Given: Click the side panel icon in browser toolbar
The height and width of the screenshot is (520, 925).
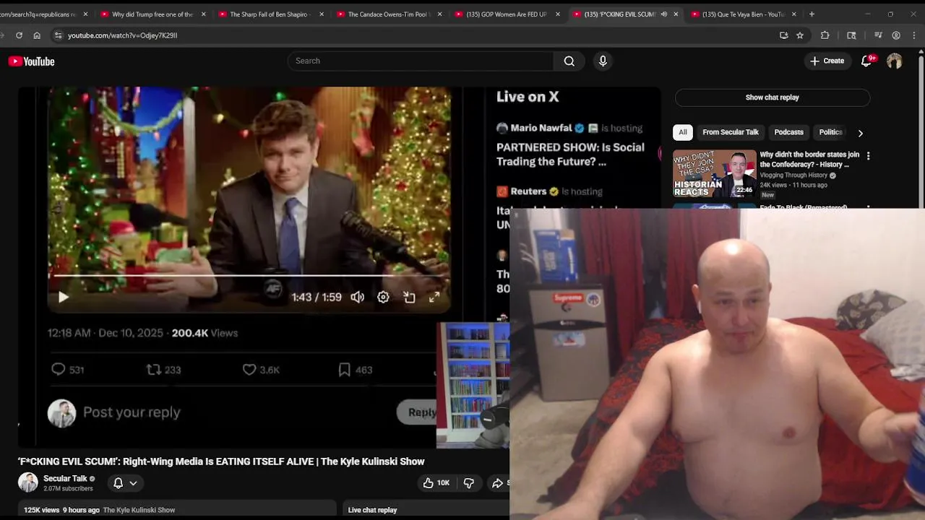Looking at the screenshot, I should point(851,35).
